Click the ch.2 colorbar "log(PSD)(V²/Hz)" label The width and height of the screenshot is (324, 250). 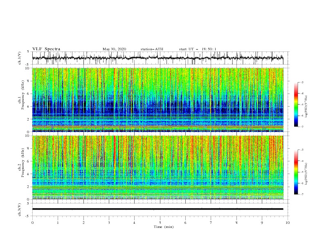coord(306,174)
